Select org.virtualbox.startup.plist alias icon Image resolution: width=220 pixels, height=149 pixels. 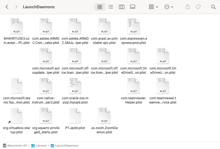tap(16, 116)
